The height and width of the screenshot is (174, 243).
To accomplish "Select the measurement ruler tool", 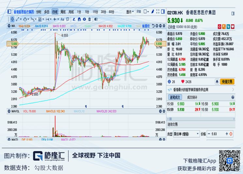I will click(40, 19).
